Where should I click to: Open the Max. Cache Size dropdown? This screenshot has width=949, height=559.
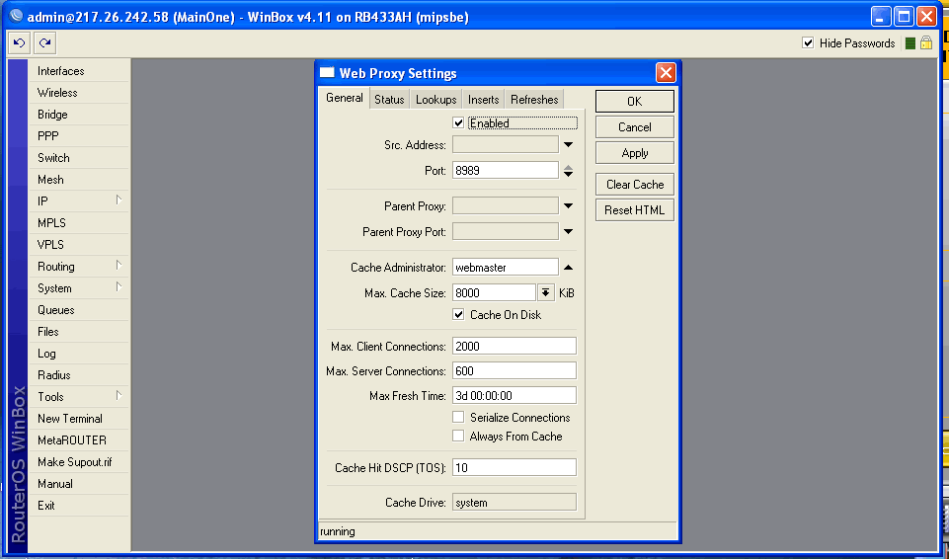(545, 292)
